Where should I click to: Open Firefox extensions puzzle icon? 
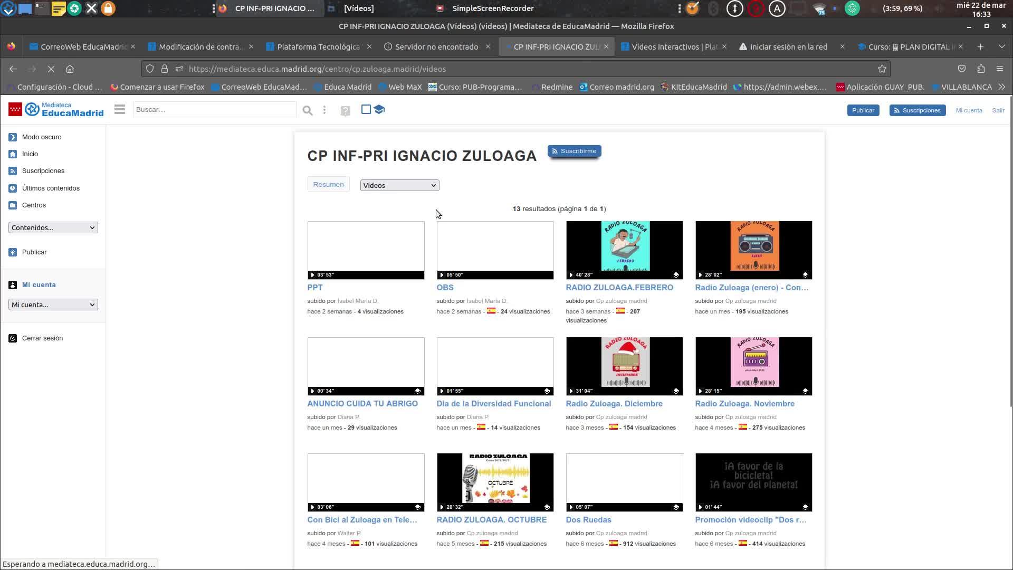coord(981,69)
